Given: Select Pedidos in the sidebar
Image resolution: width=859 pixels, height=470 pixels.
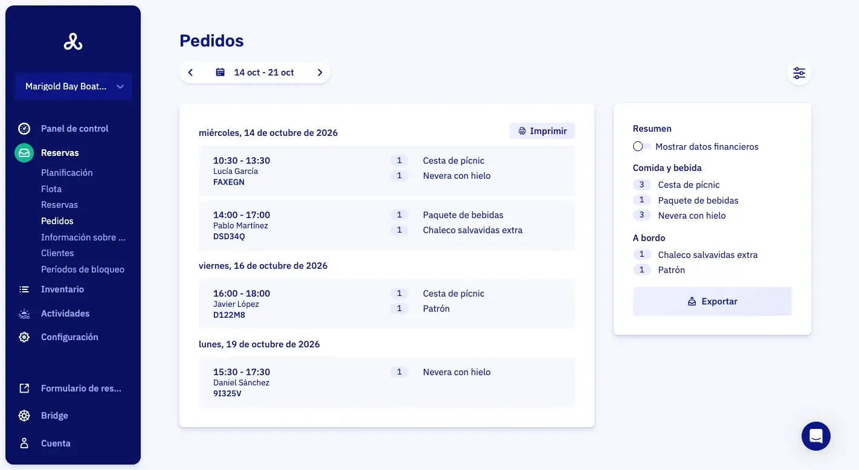Looking at the screenshot, I should (57, 221).
